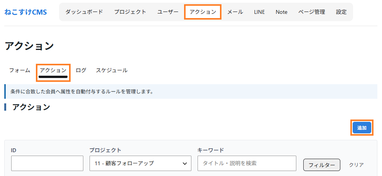
Task: Navigate to the LINE section
Action: click(259, 12)
